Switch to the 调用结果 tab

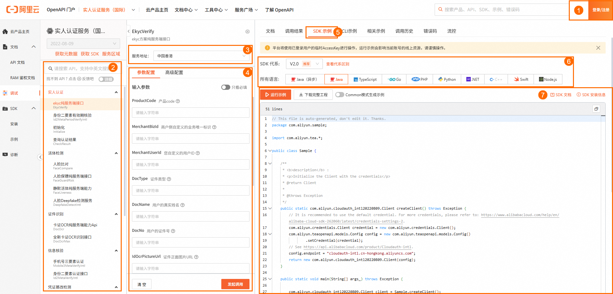point(294,31)
